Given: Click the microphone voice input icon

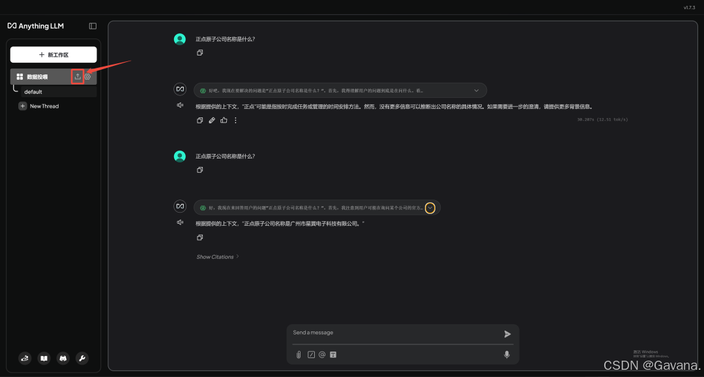Looking at the screenshot, I should 506,355.
